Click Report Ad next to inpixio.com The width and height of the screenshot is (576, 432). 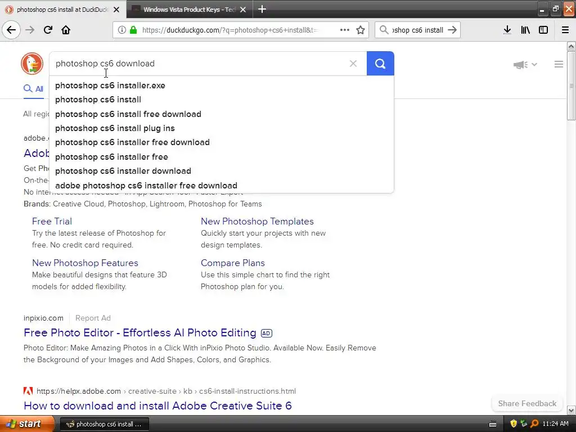[93, 318]
